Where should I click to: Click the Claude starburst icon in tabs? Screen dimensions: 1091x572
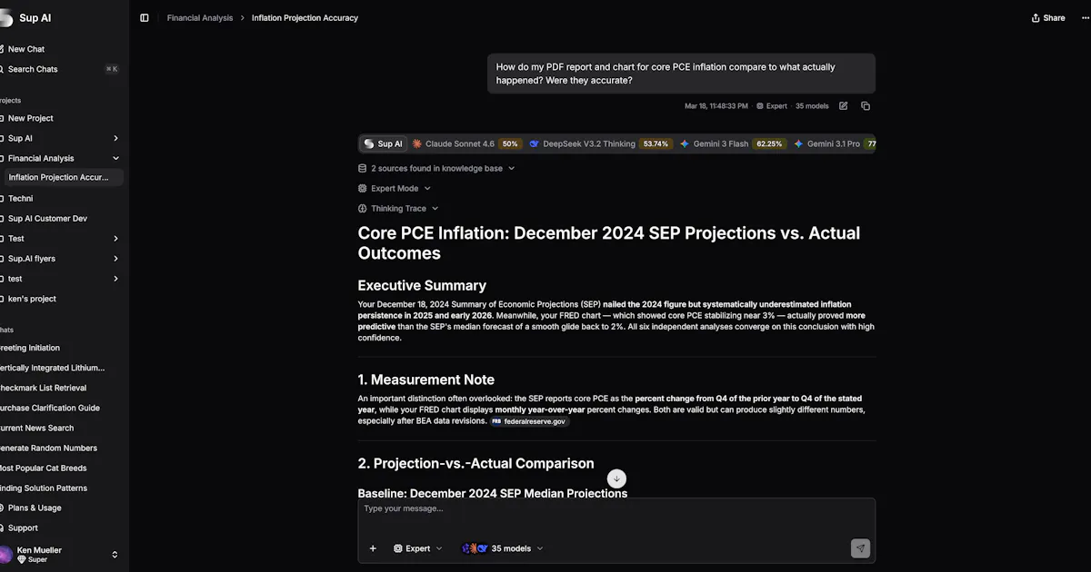(417, 143)
